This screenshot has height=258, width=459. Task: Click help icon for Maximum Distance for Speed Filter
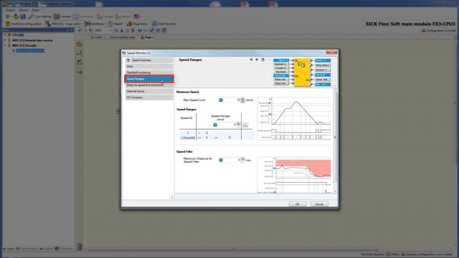(221, 160)
